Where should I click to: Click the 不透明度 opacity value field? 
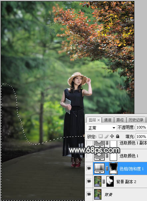(141, 127)
